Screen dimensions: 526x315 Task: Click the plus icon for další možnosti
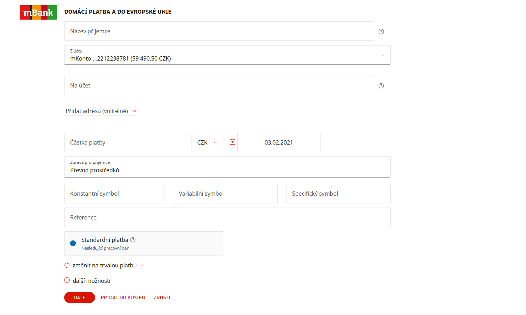click(x=67, y=280)
